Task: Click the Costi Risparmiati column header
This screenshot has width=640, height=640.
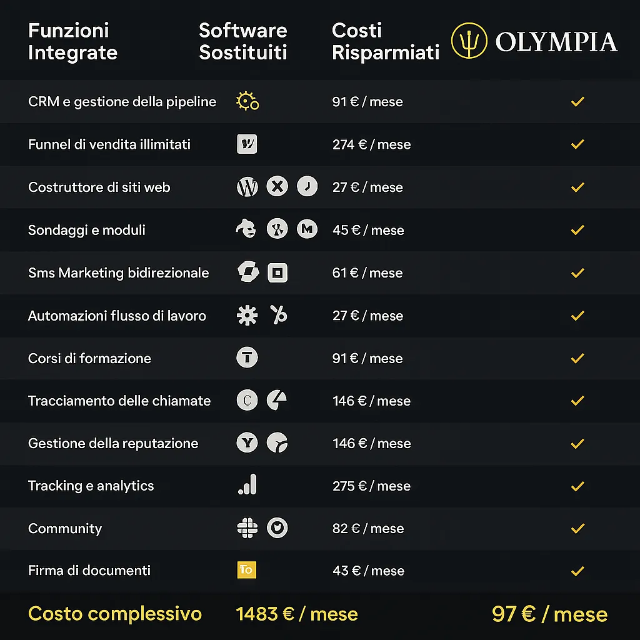Action: [x=385, y=41]
